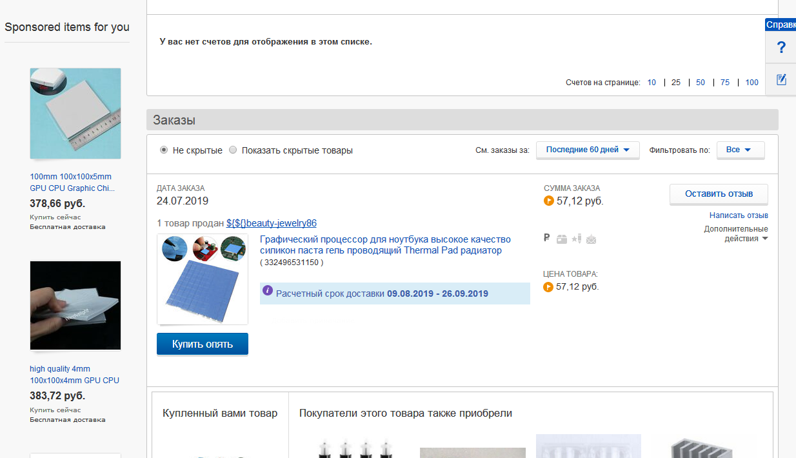Viewport: 796px width, 458px height.
Task: Click the orange coin icon by item price
Action: pos(548,286)
